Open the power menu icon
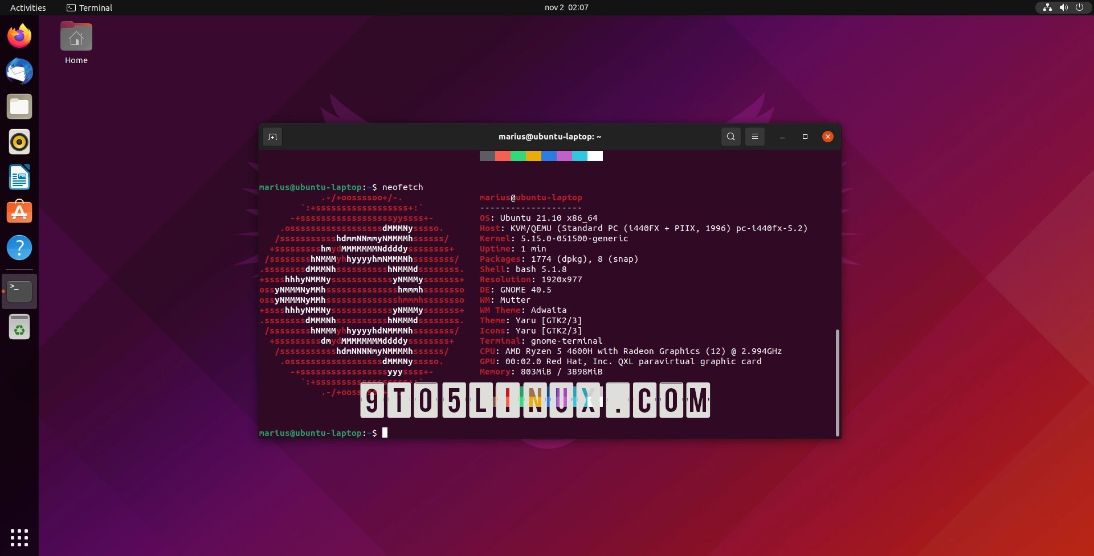Viewport: 1094px width, 556px height. click(x=1079, y=7)
